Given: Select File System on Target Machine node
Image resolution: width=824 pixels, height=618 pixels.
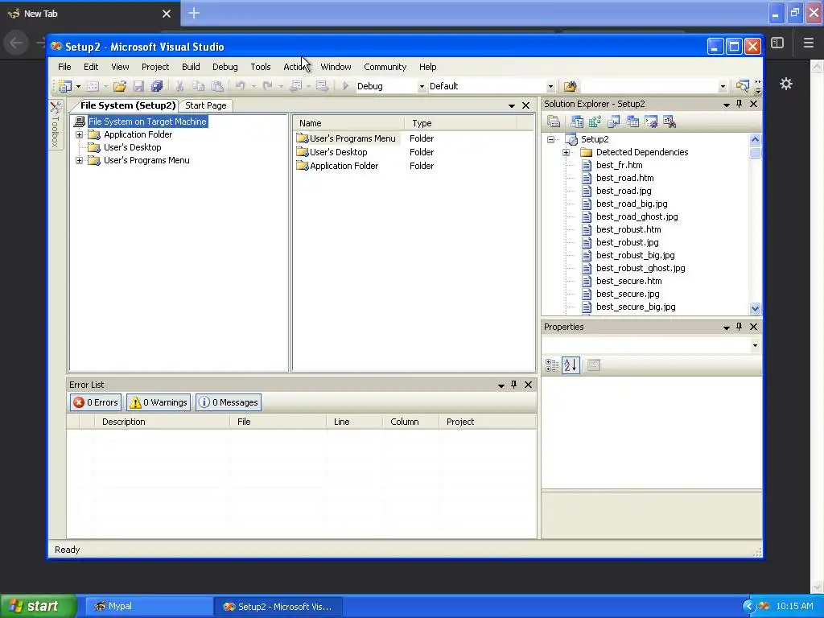Looking at the screenshot, I should [147, 122].
